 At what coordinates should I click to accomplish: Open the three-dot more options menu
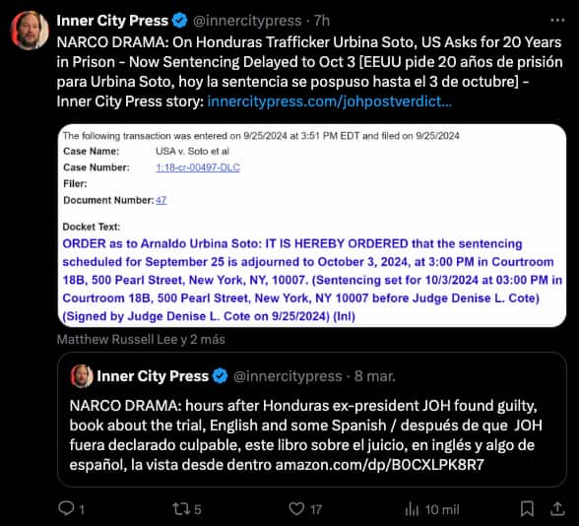(x=557, y=21)
